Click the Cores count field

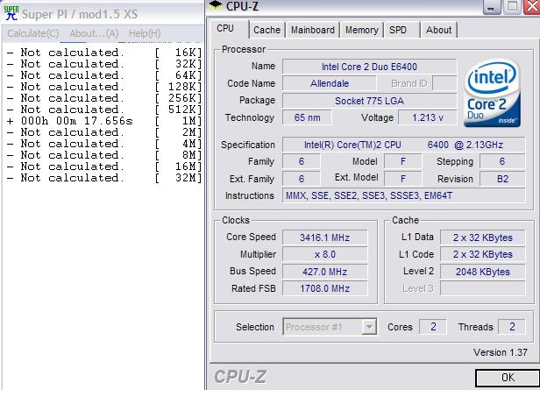(433, 326)
